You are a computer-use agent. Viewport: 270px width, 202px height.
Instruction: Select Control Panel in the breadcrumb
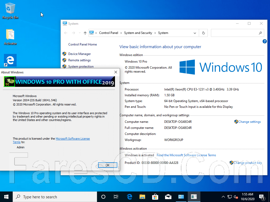click(x=109, y=33)
